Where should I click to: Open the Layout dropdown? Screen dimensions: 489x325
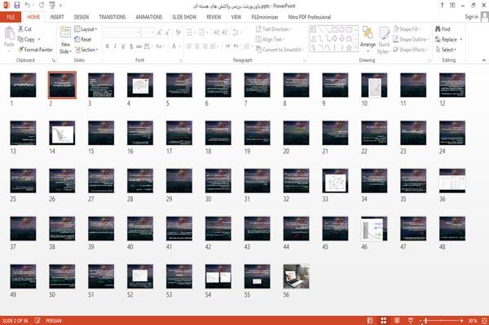[x=86, y=29]
